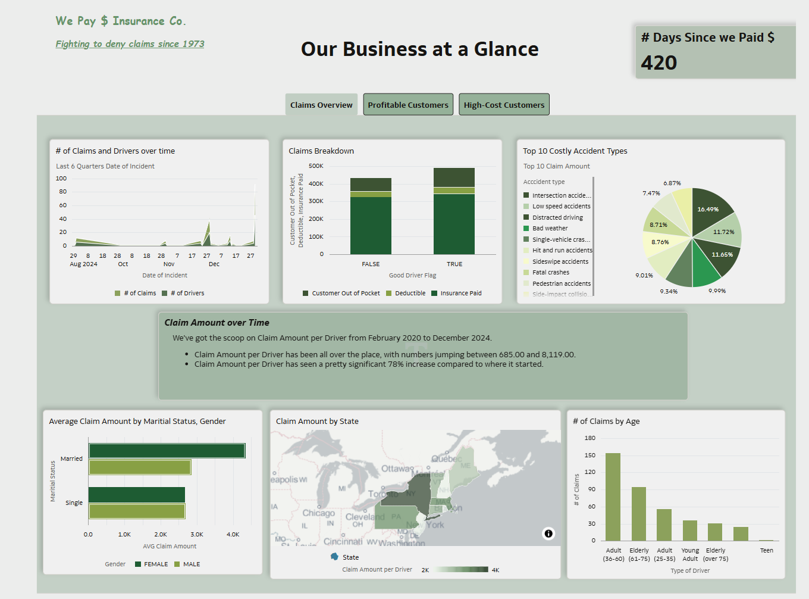809x599 pixels.
Task: Click the map info icon
Action: (x=548, y=534)
